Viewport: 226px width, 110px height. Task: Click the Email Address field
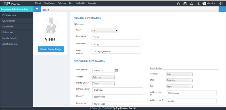(116, 51)
